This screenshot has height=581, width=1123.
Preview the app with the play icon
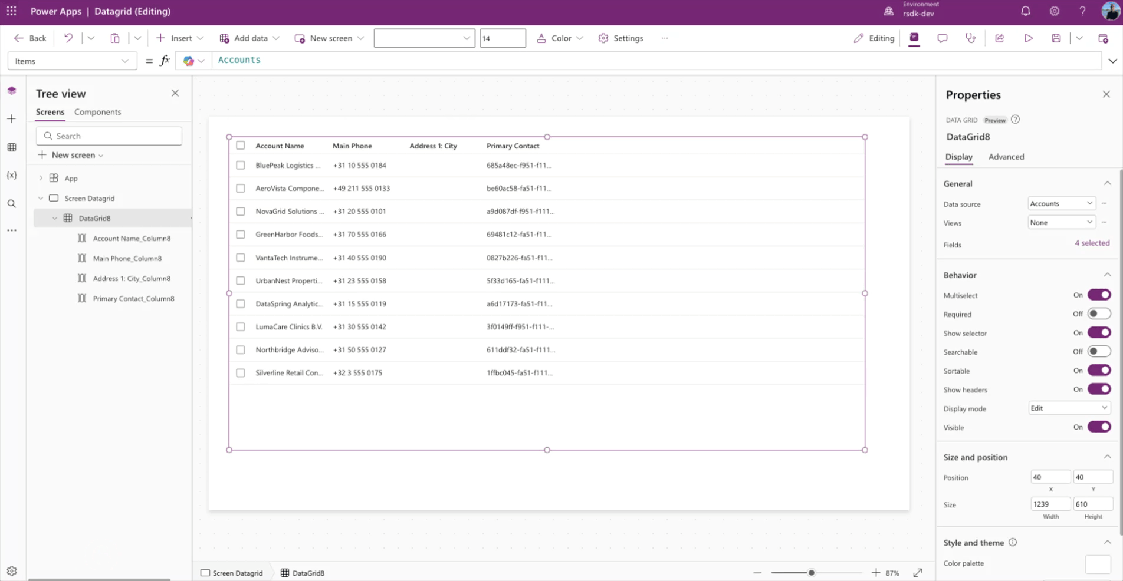coord(1028,38)
